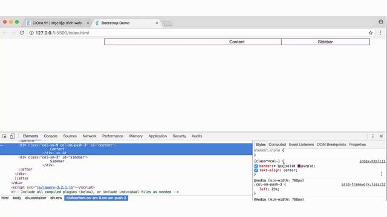
Task: Close the DevTools panel
Action: click(381, 136)
